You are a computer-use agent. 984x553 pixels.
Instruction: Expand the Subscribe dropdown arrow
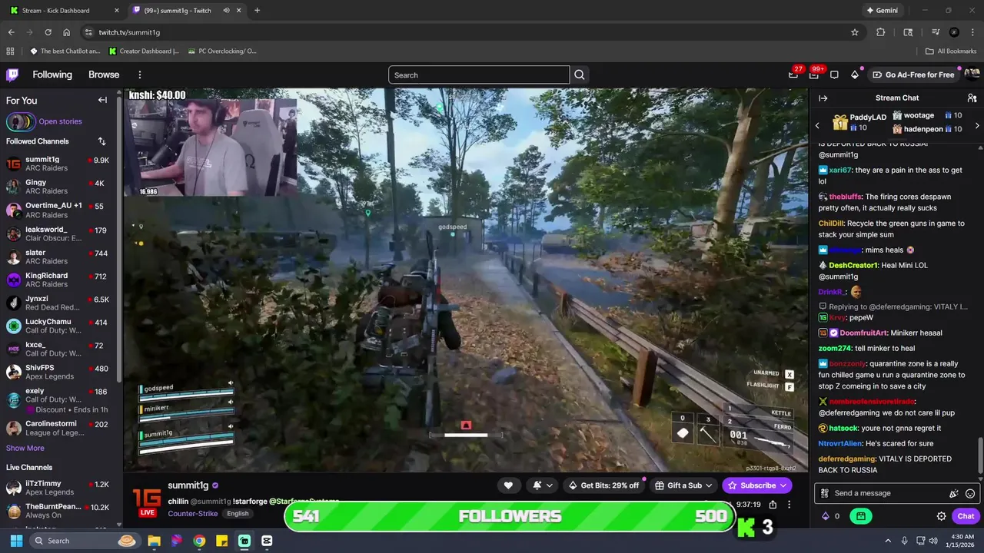[x=783, y=485]
